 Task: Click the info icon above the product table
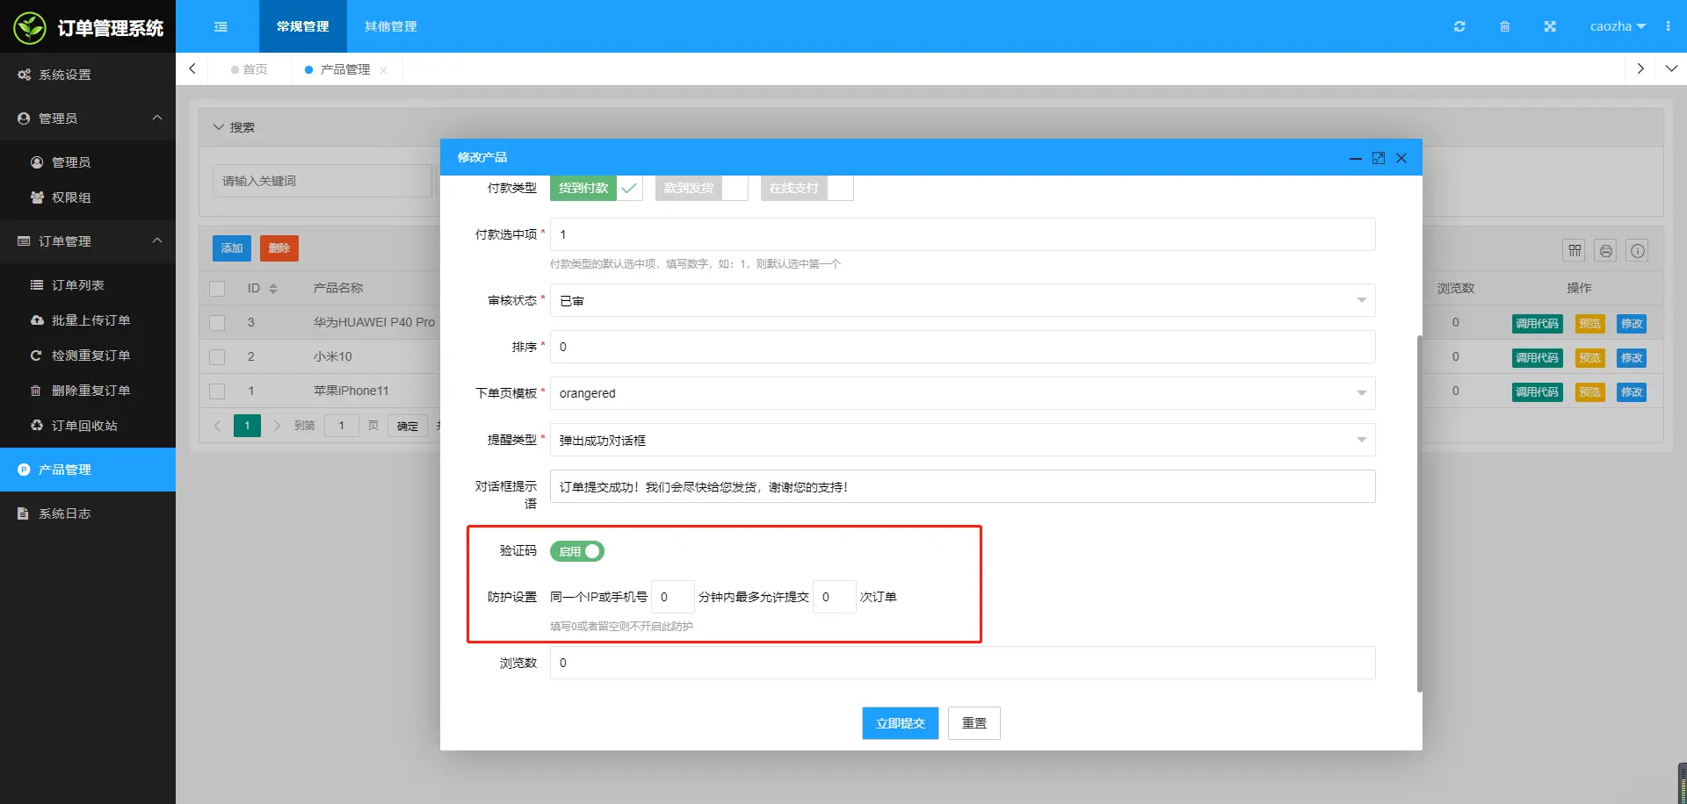(1637, 250)
